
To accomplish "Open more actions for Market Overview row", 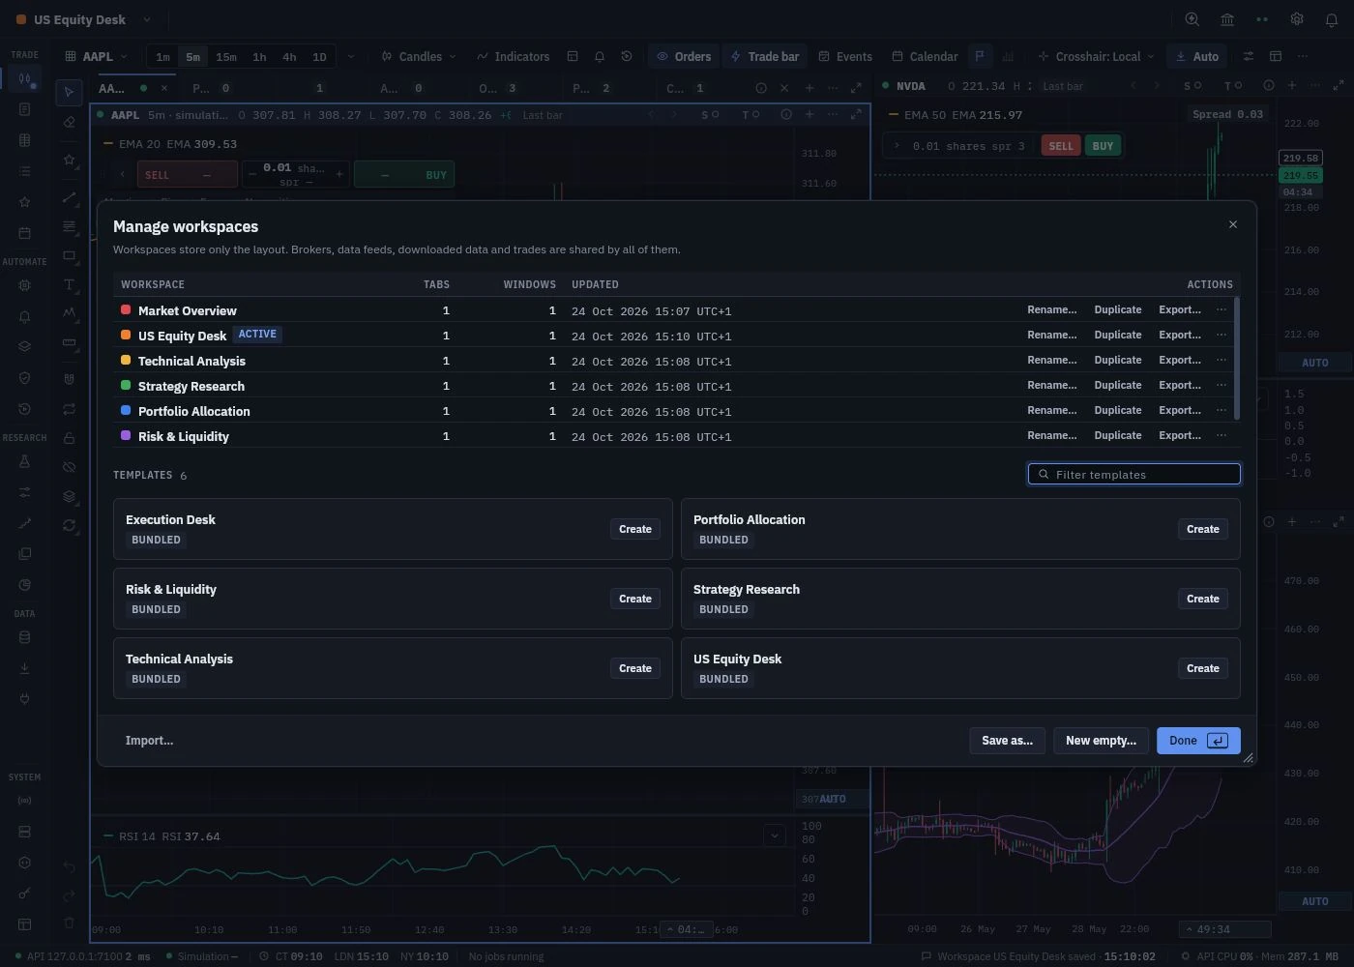I will (x=1222, y=309).
